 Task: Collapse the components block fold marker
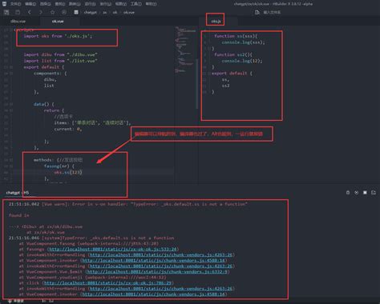coord(11,74)
